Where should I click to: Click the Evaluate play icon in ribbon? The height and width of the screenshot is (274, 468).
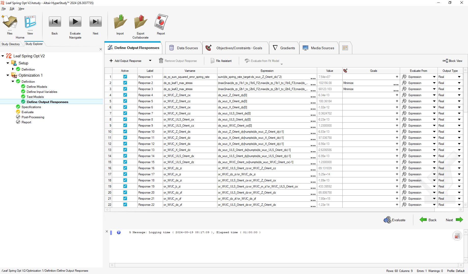(x=75, y=22)
